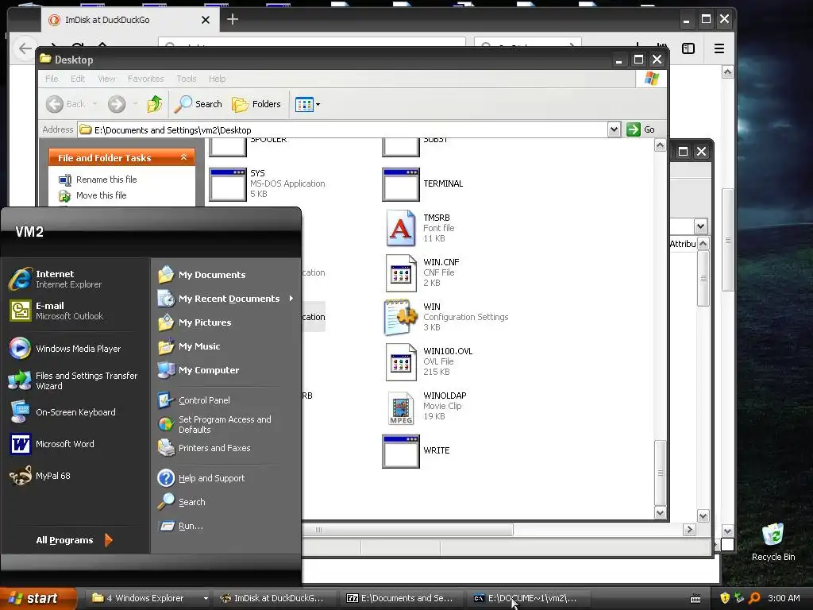This screenshot has height=610, width=813.
Task: Toggle the Folders pane button
Action: coord(256,104)
